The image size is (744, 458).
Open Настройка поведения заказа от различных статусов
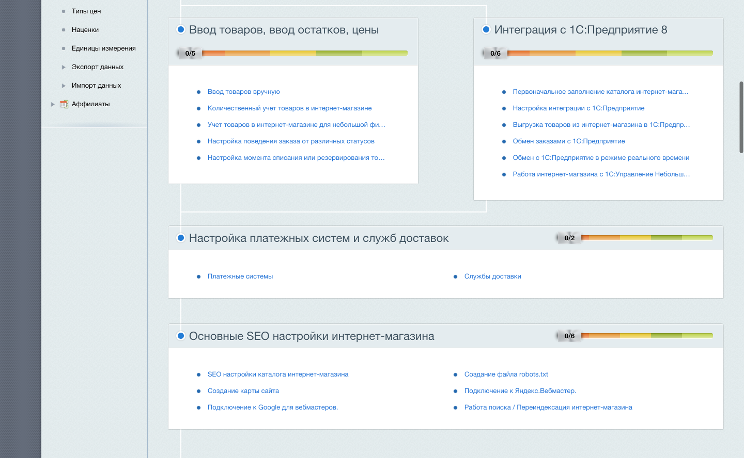tap(291, 141)
